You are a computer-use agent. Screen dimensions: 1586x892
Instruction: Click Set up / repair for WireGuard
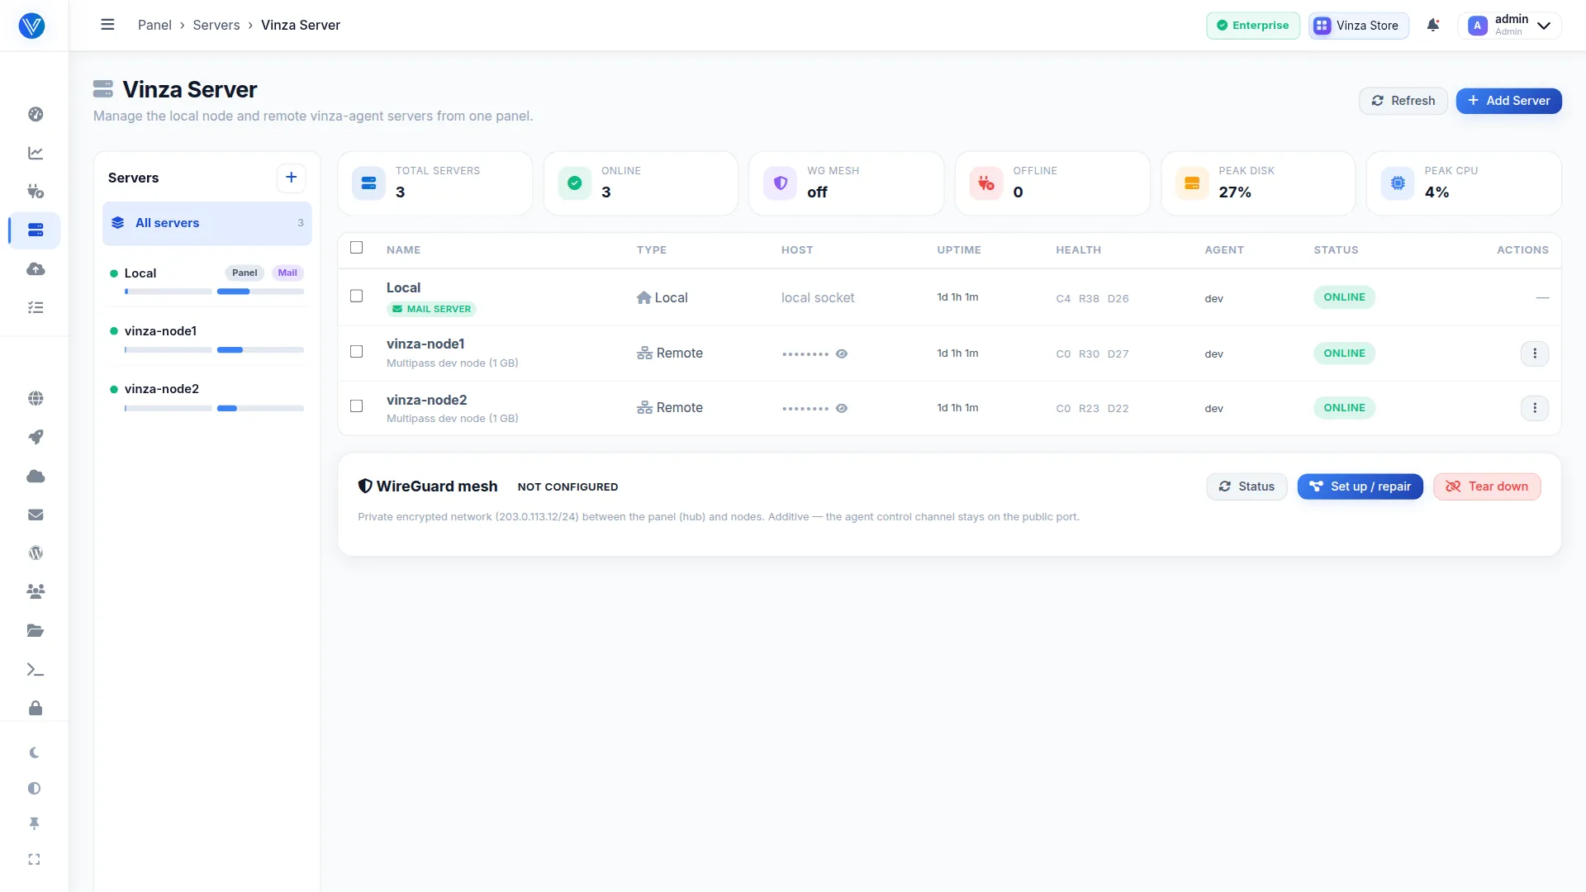point(1360,486)
